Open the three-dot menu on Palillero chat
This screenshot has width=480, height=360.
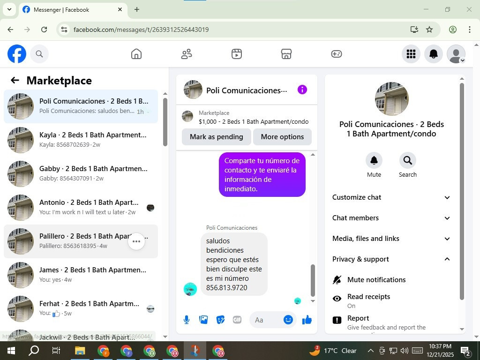point(136,241)
